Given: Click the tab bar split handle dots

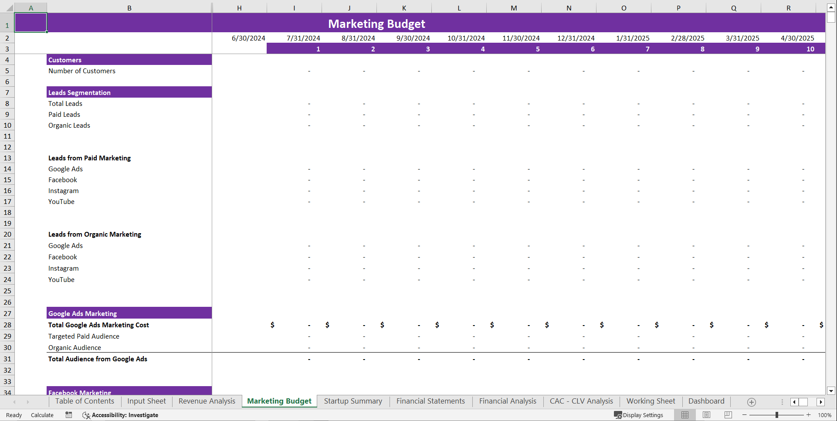Looking at the screenshot, I should [782, 402].
